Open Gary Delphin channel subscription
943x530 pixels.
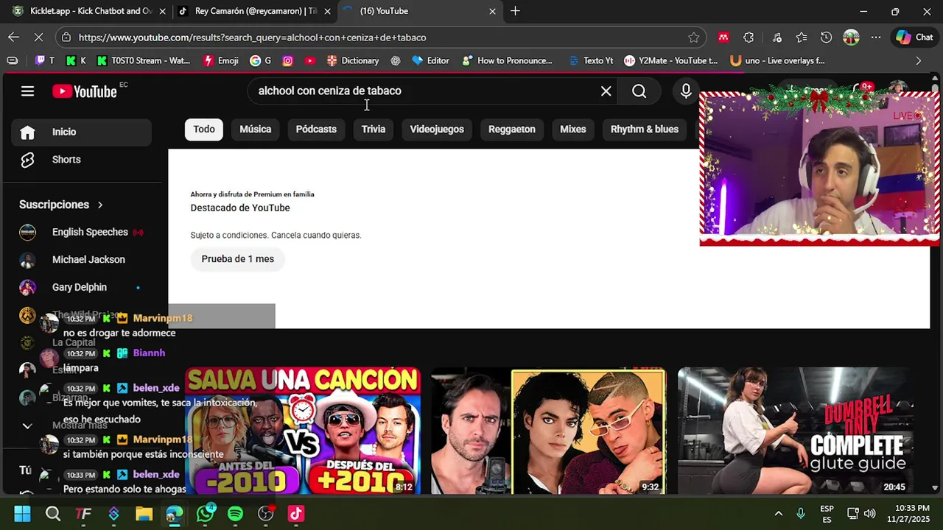pyautogui.click(x=81, y=287)
